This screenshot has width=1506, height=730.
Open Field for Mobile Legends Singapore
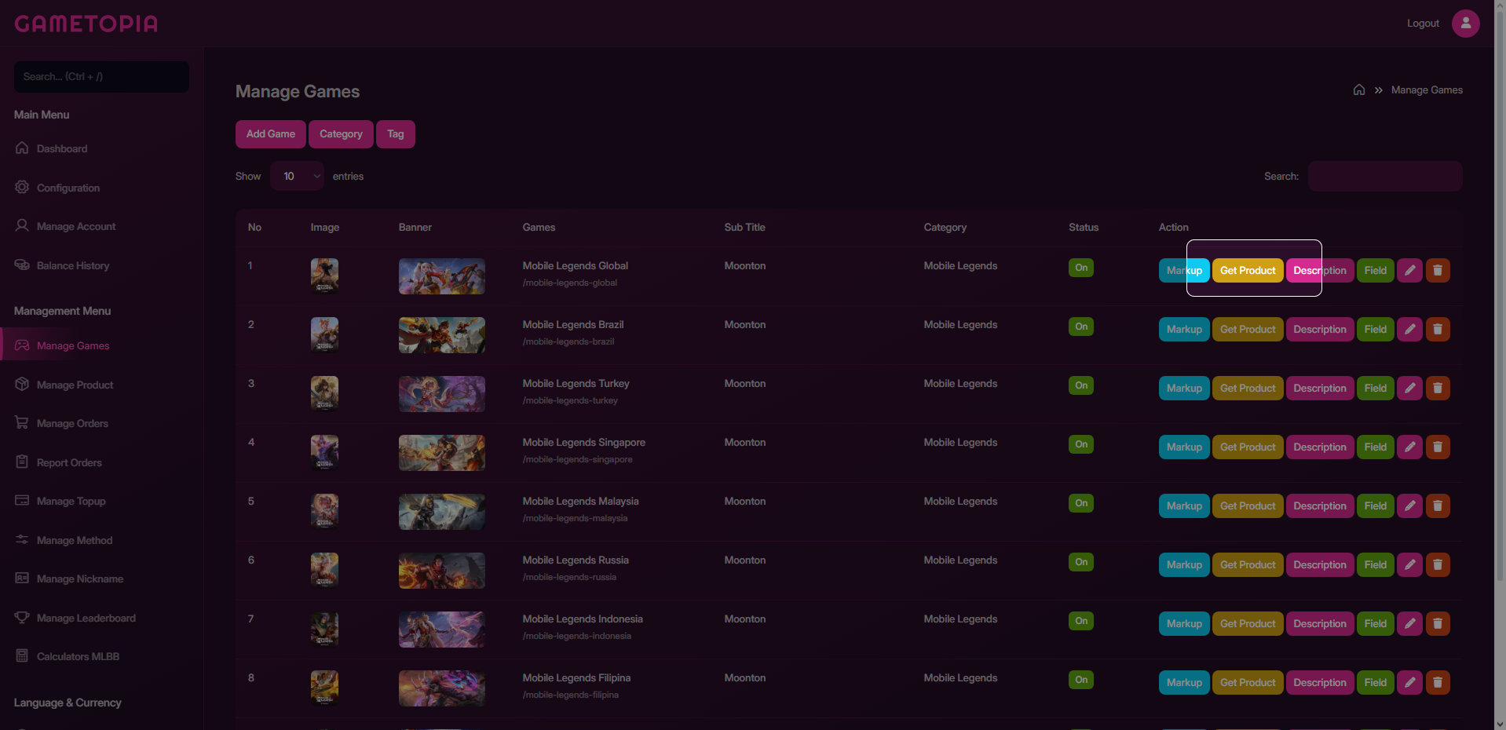click(x=1376, y=447)
